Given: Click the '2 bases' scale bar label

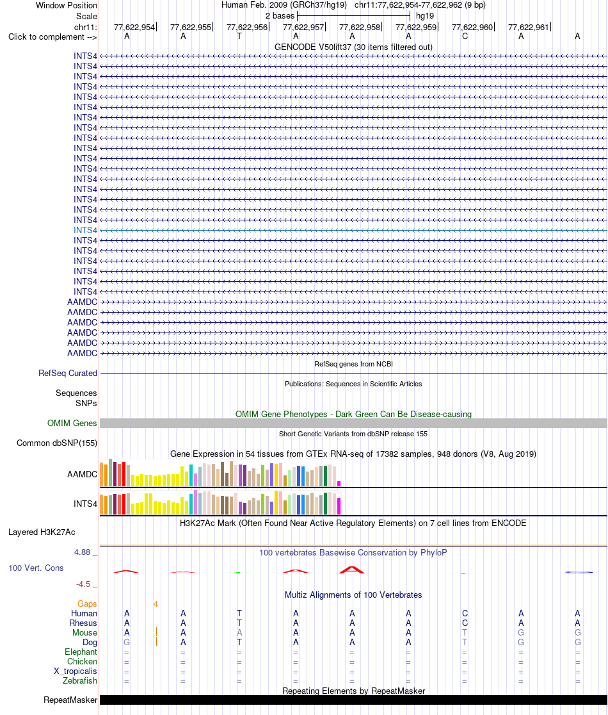Looking at the screenshot, I should pos(280,16).
